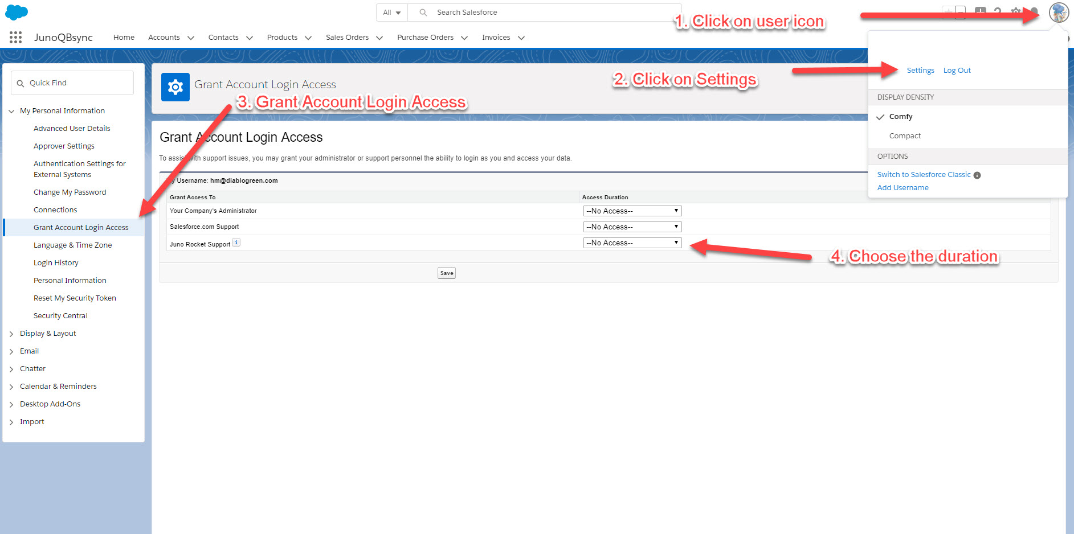Open the Purchase Orders menu
Image resolution: width=1074 pixels, height=534 pixels.
(x=431, y=37)
